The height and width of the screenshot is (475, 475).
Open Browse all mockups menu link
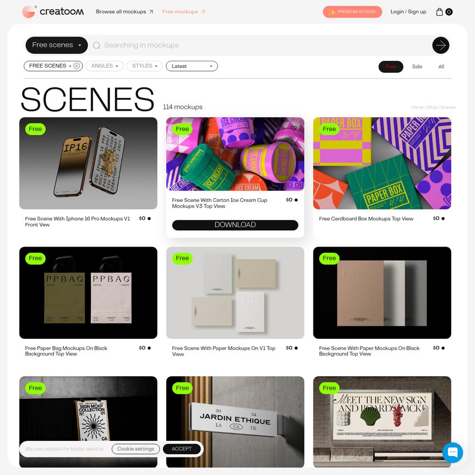[x=124, y=12]
